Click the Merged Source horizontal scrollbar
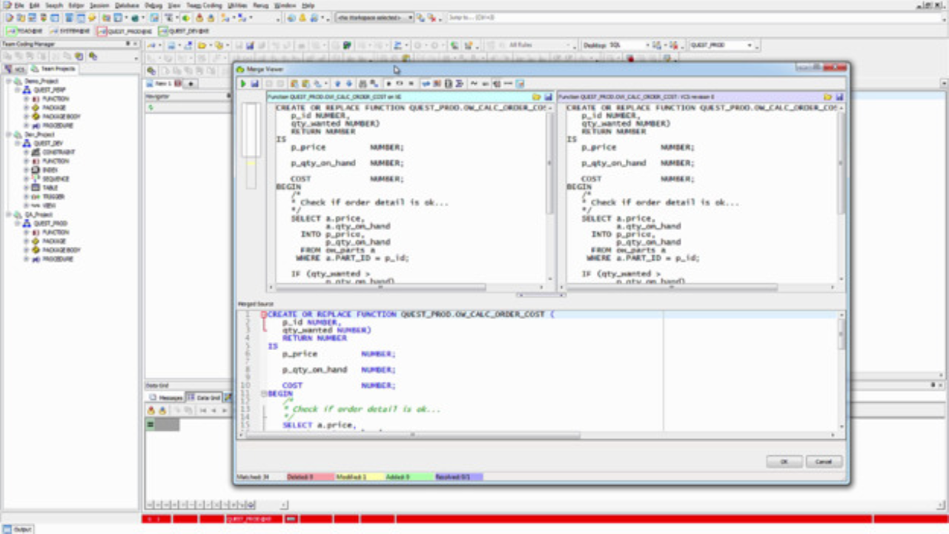Screen dimensions: 949x534 [412, 435]
